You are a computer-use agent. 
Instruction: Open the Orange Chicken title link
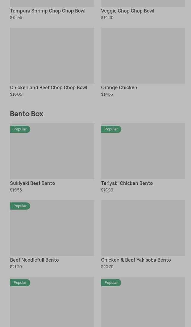pyautogui.click(x=119, y=88)
